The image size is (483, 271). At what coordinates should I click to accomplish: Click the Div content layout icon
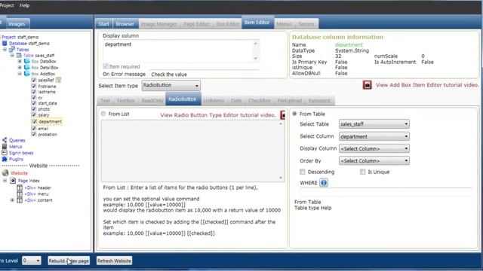pos(20,200)
